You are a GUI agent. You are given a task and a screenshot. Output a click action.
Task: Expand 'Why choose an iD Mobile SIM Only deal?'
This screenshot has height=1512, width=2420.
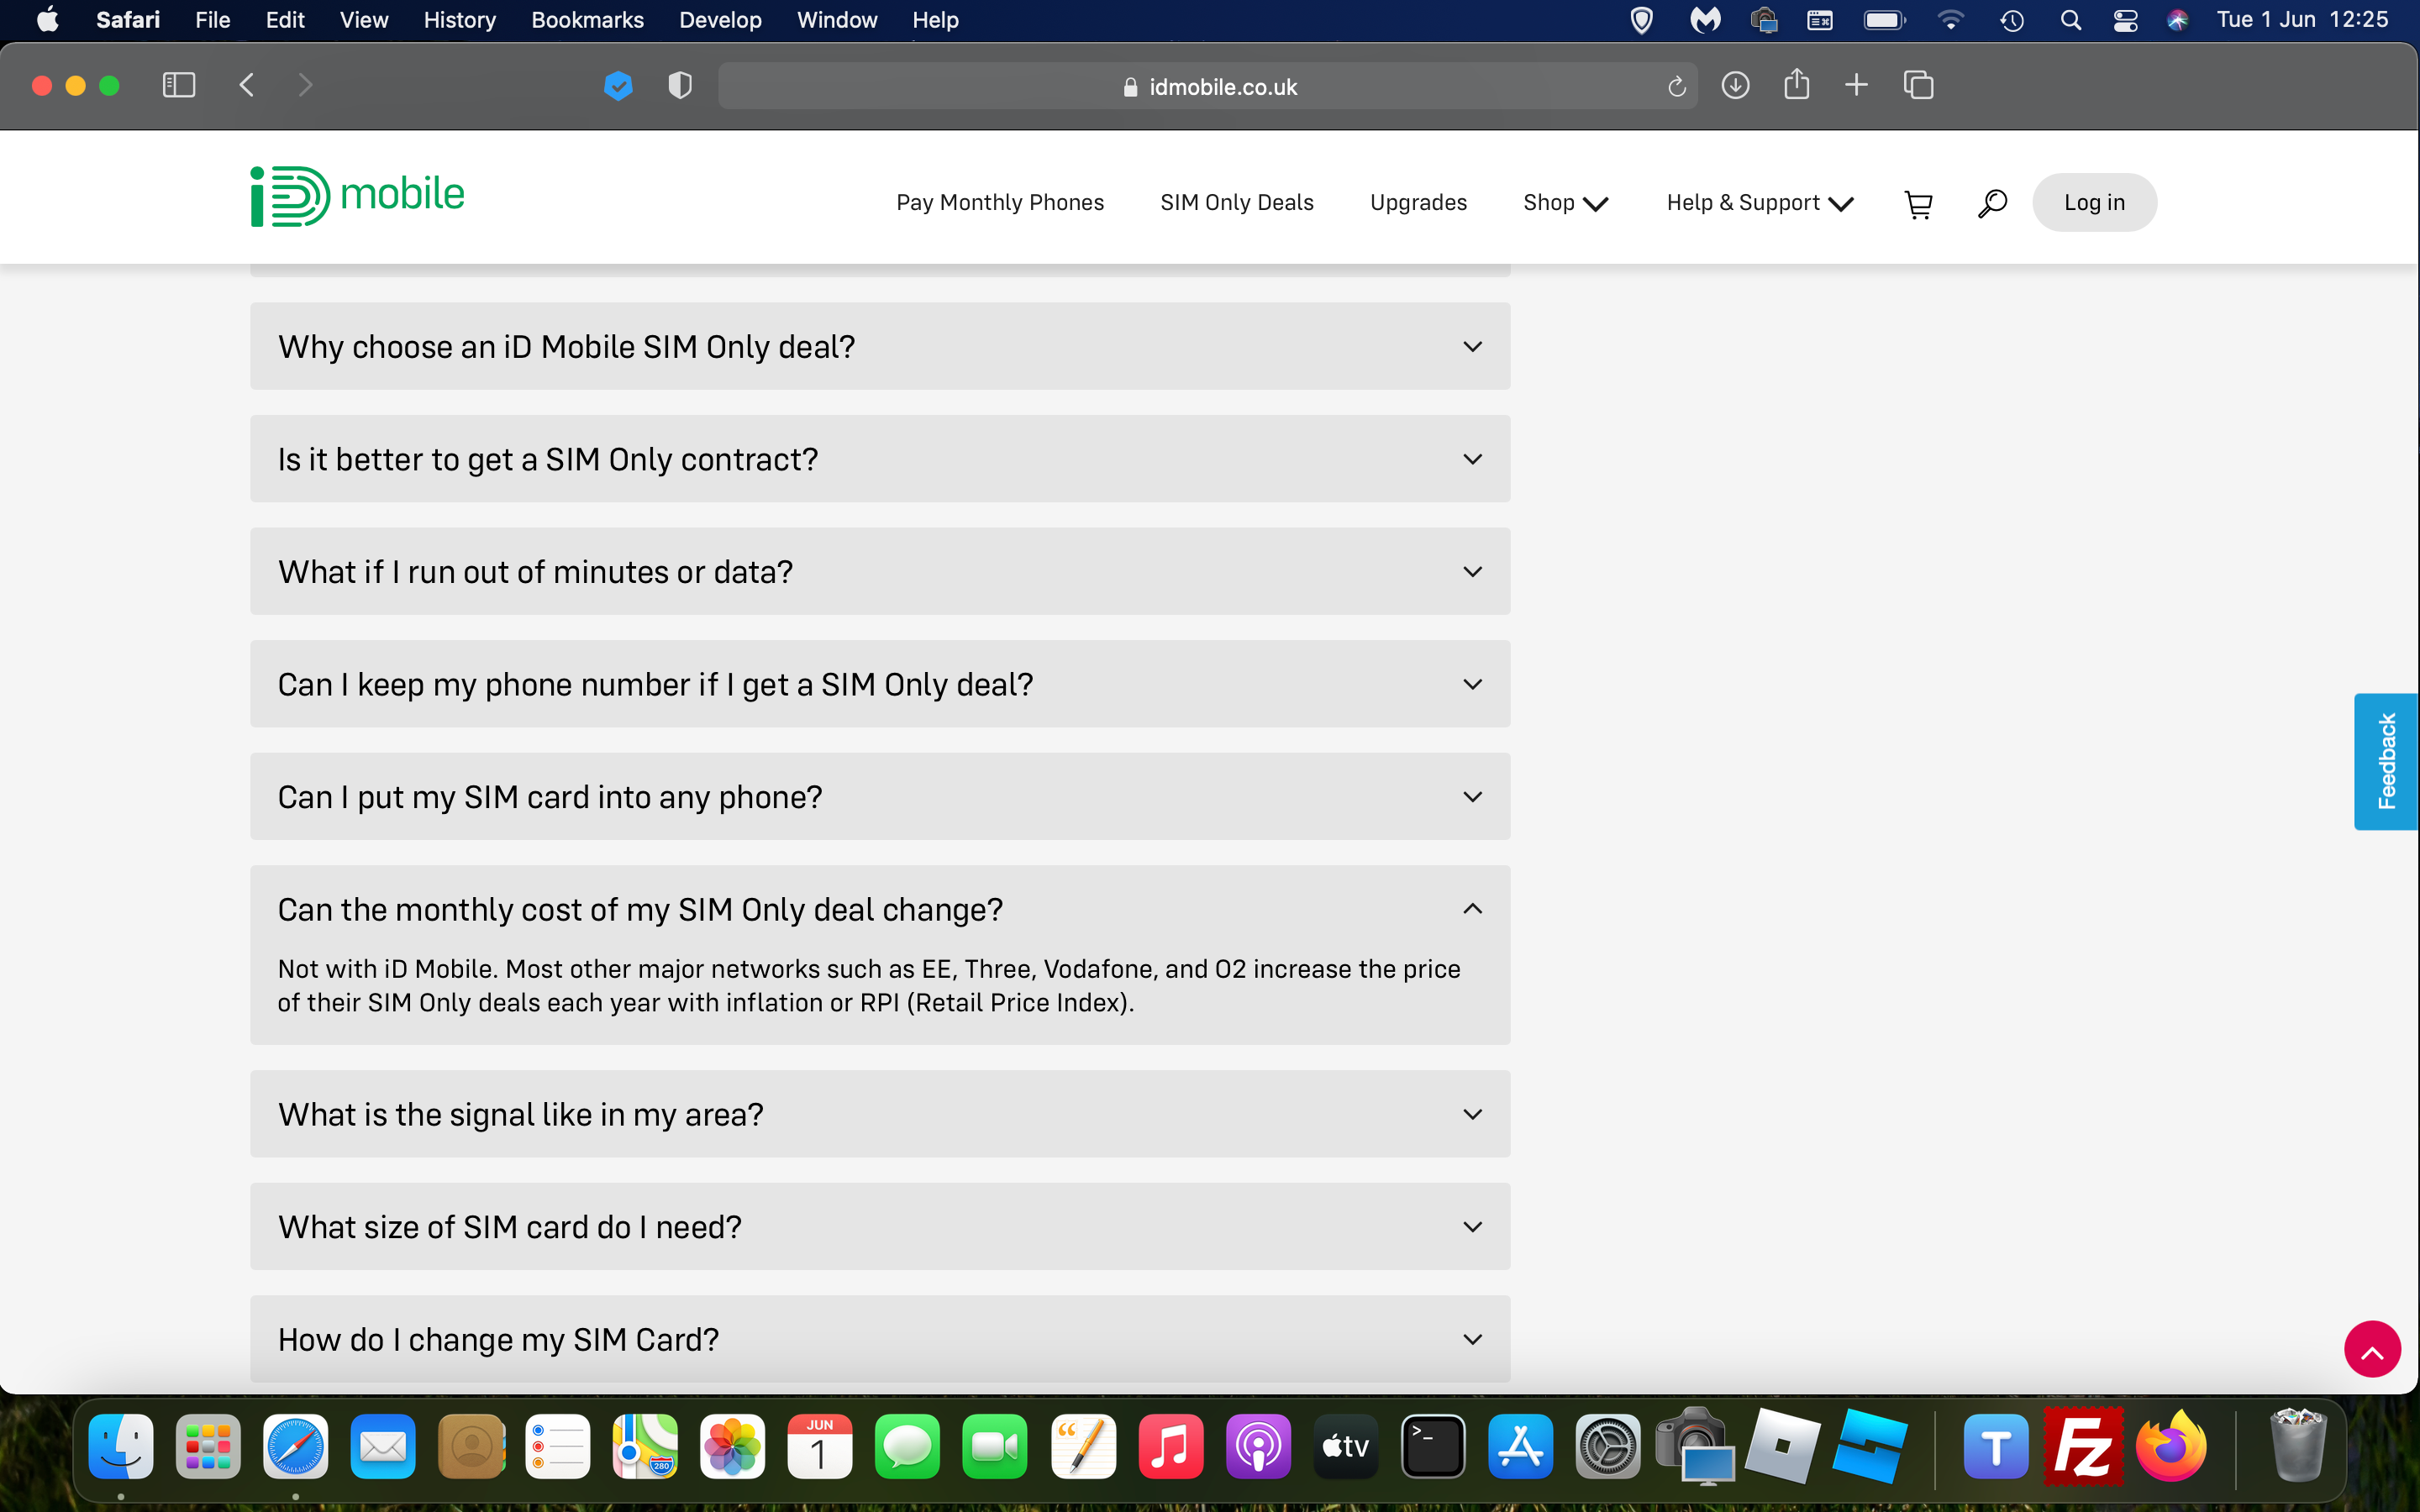(880, 346)
